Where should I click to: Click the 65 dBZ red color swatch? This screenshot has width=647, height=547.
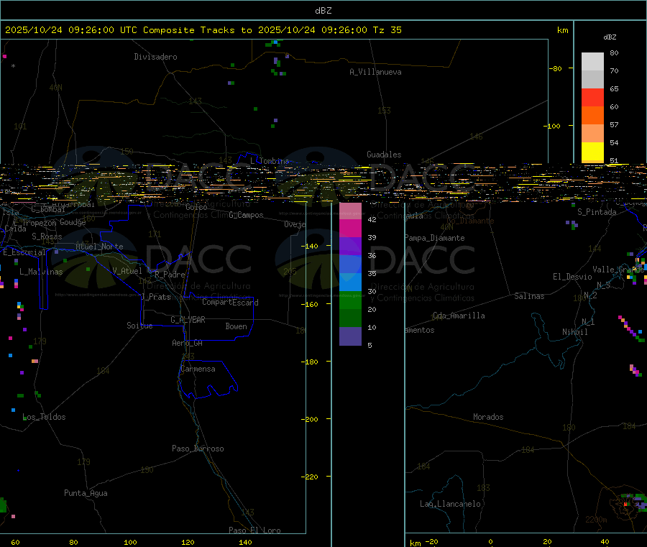592,97
